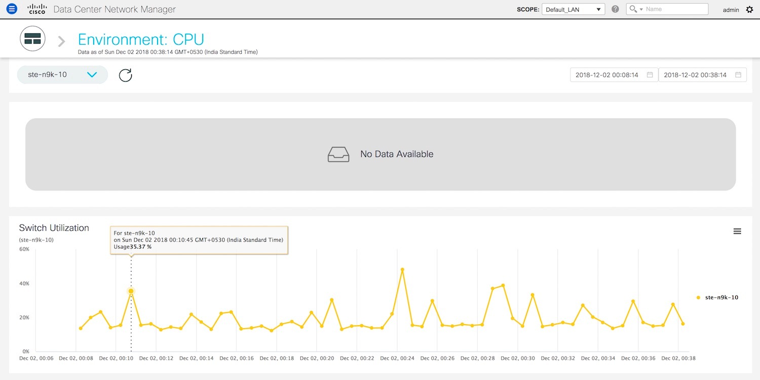The height and width of the screenshot is (380, 760).
Task: Click the refresh icon beside switch selector
Action: [125, 75]
